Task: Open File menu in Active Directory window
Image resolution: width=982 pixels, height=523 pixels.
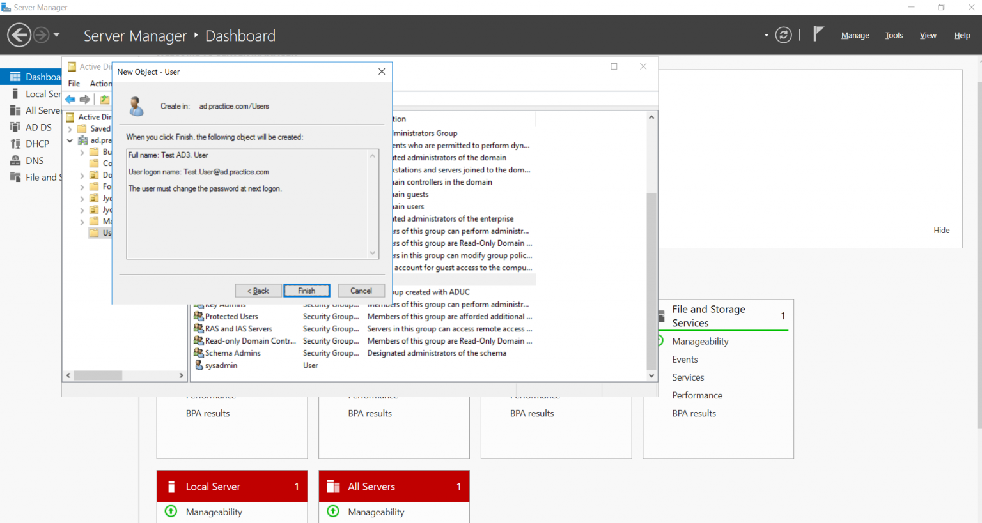Action: (x=74, y=84)
